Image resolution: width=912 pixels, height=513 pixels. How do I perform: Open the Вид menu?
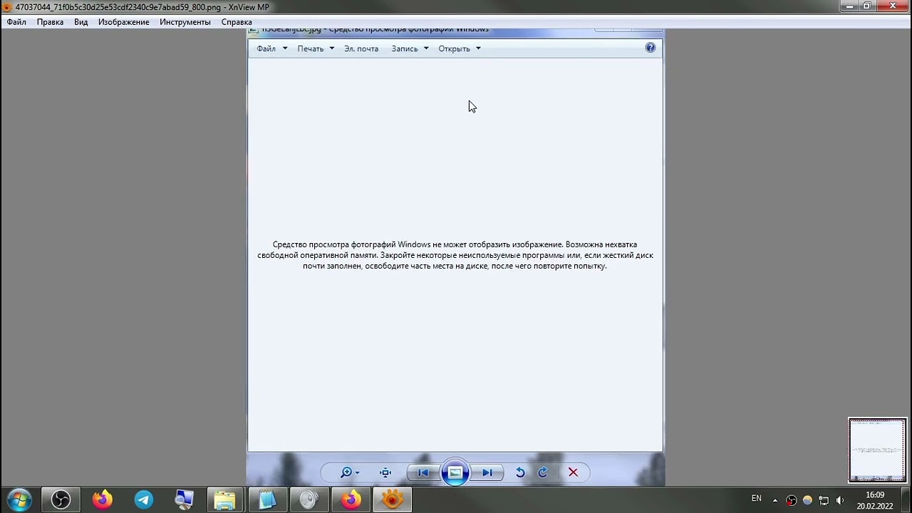81,22
